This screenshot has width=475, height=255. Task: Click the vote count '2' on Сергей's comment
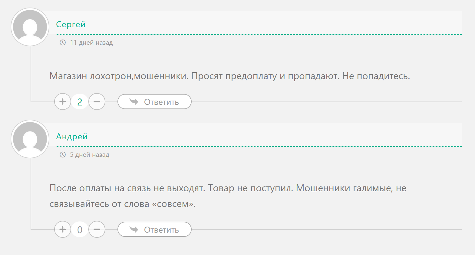pos(80,102)
